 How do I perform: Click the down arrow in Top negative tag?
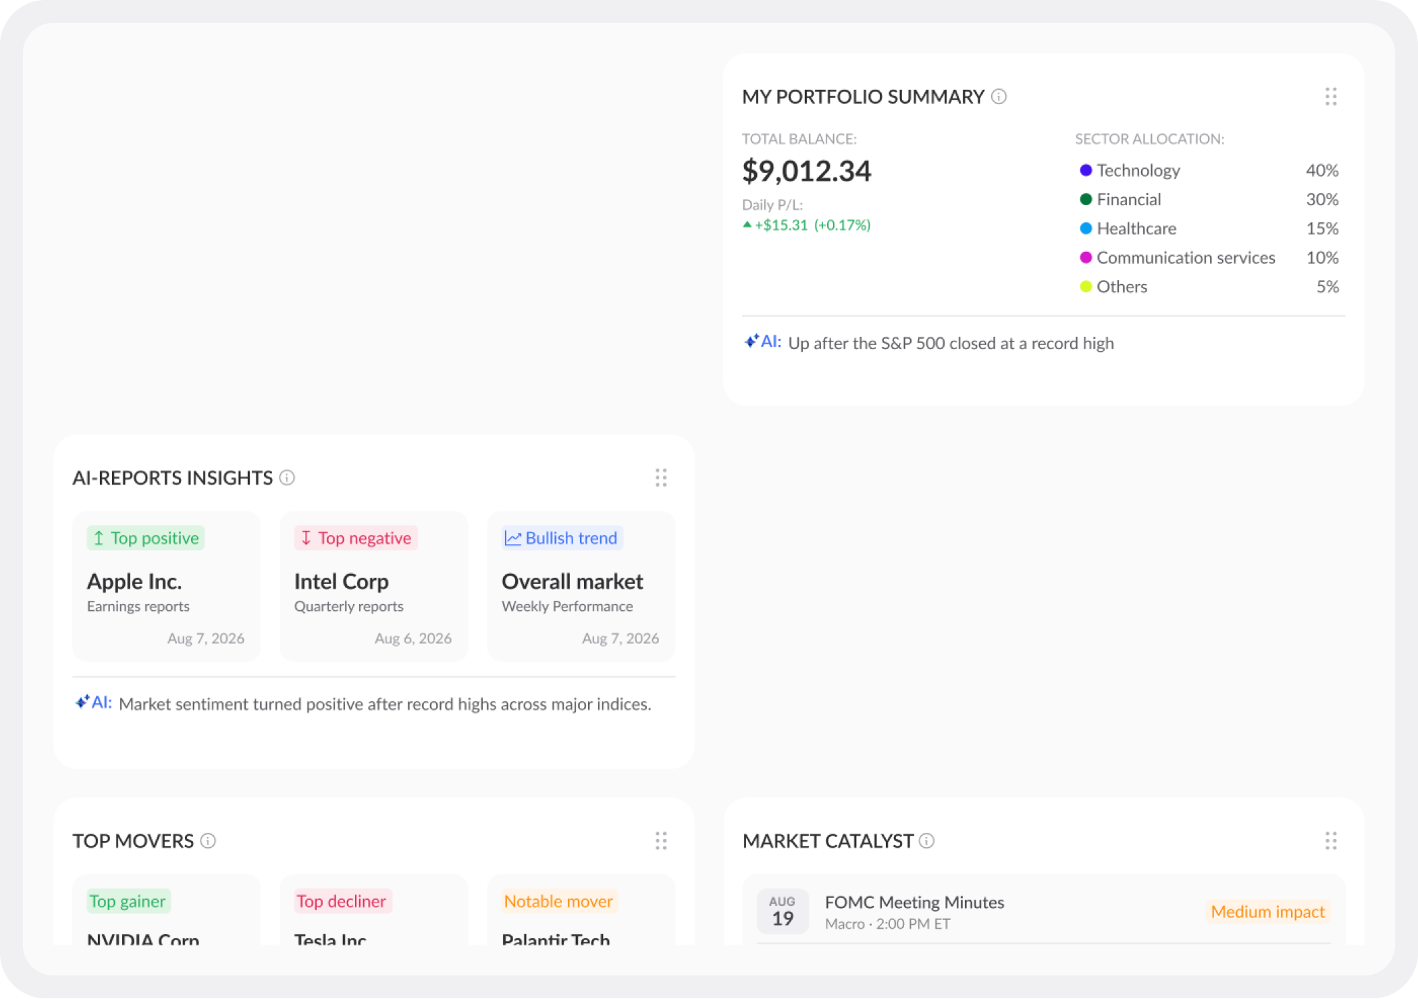(x=306, y=538)
